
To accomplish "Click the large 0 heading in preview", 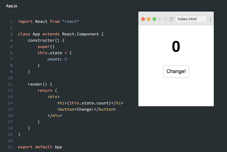I will 176,46.
